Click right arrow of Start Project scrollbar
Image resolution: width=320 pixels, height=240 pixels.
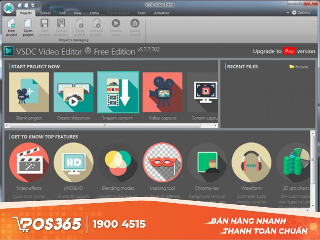(216, 126)
